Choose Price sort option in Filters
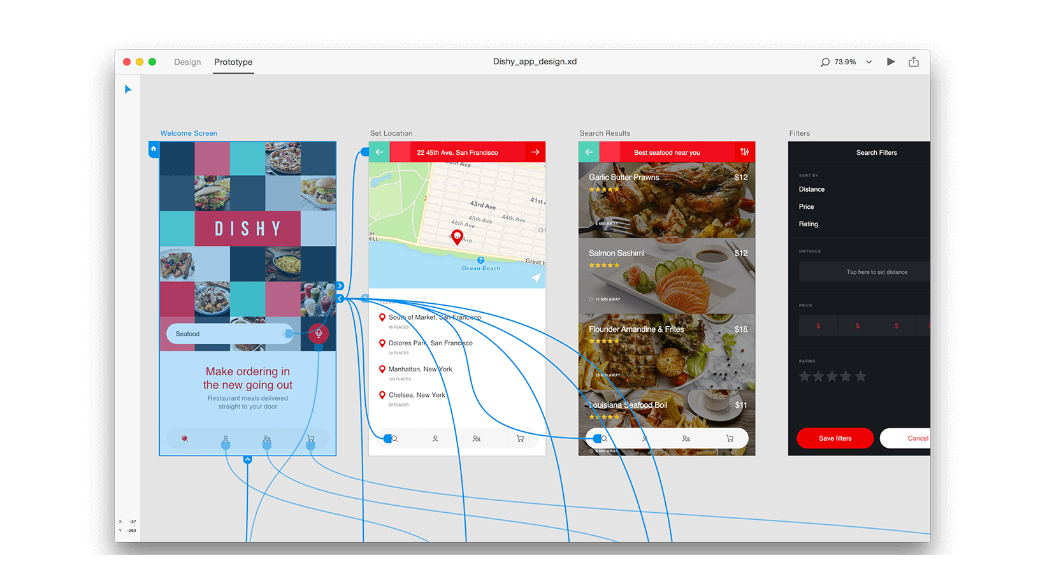Viewport: 1045px width, 588px height. coord(807,207)
